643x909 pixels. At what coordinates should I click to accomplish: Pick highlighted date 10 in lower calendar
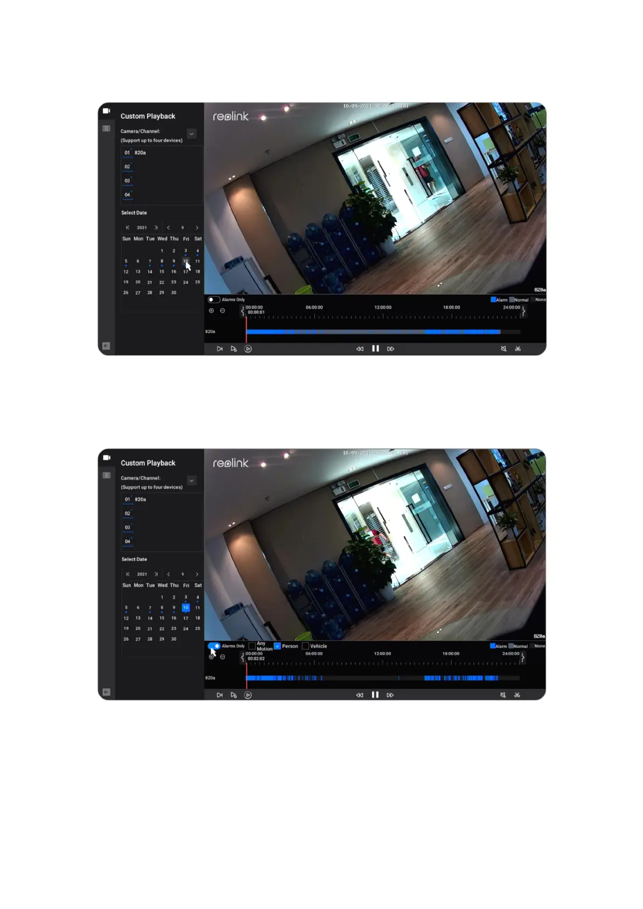(x=186, y=607)
